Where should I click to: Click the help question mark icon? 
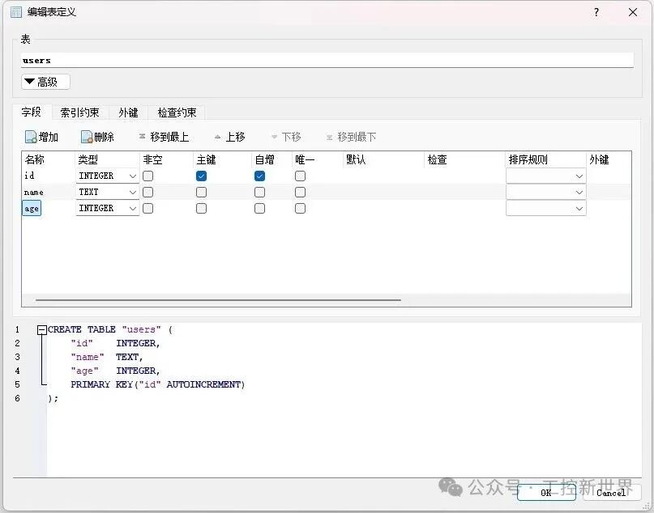point(596,12)
